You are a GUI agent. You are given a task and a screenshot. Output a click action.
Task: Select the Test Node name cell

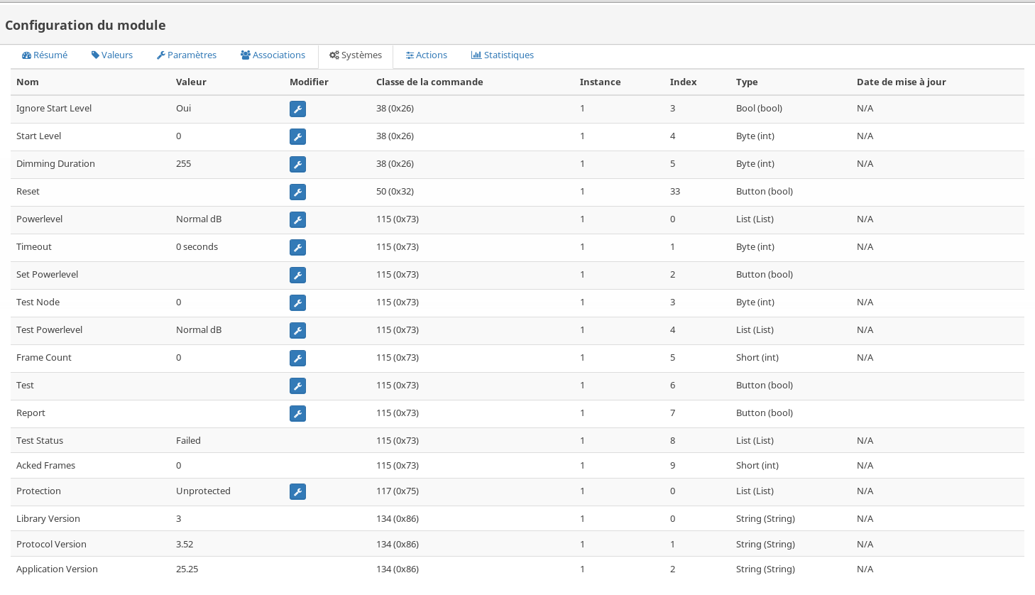38,302
